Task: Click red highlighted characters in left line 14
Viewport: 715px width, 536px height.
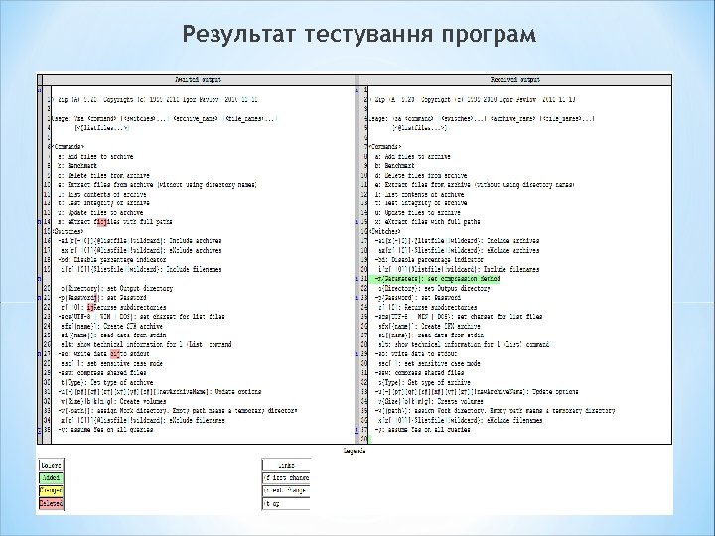Action: coord(102,222)
